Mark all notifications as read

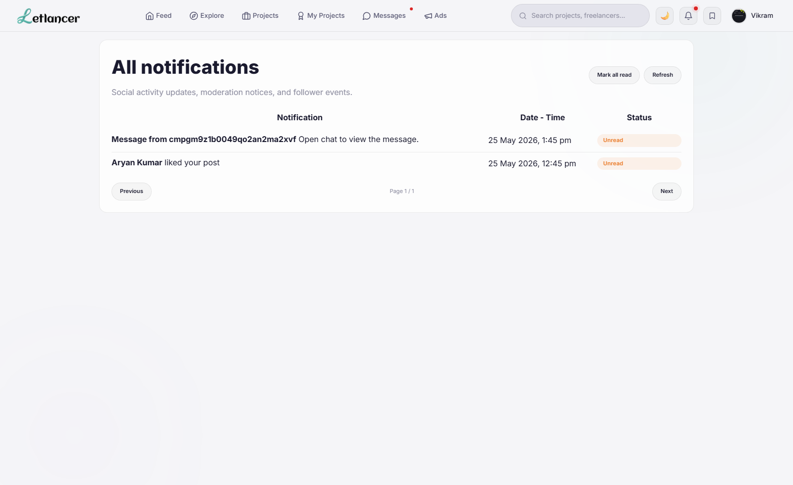click(x=614, y=75)
